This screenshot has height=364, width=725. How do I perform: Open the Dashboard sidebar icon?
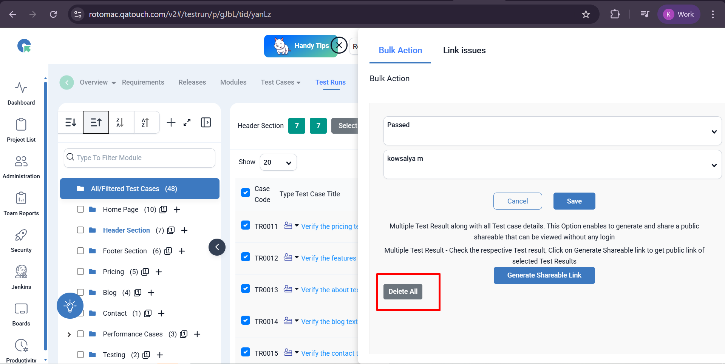pyautogui.click(x=21, y=88)
